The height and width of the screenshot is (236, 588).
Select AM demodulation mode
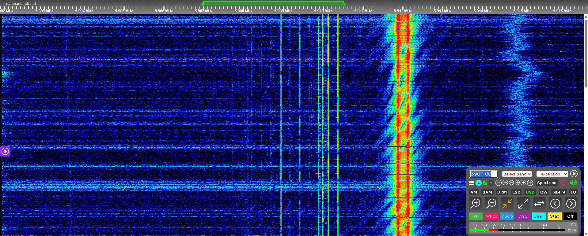pos(474,192)
